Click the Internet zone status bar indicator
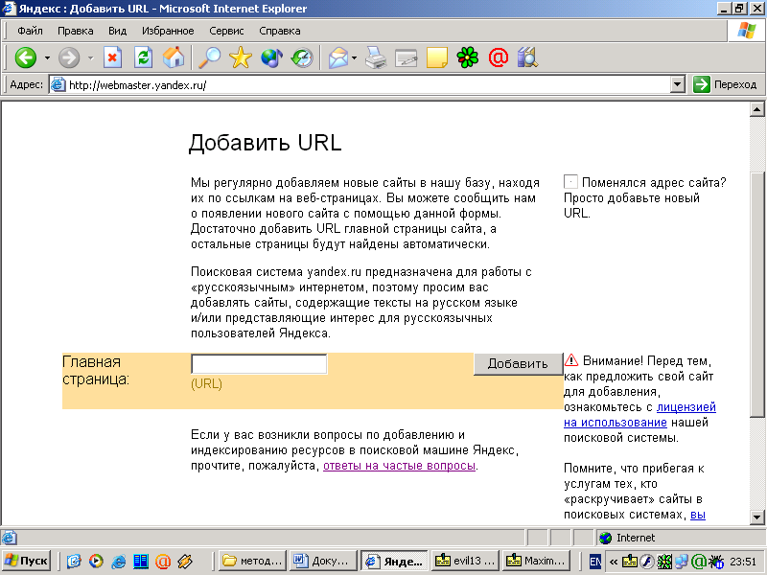The width and height of the screenshot is (767, 575). pyautogui.click(x=628, y=538)
